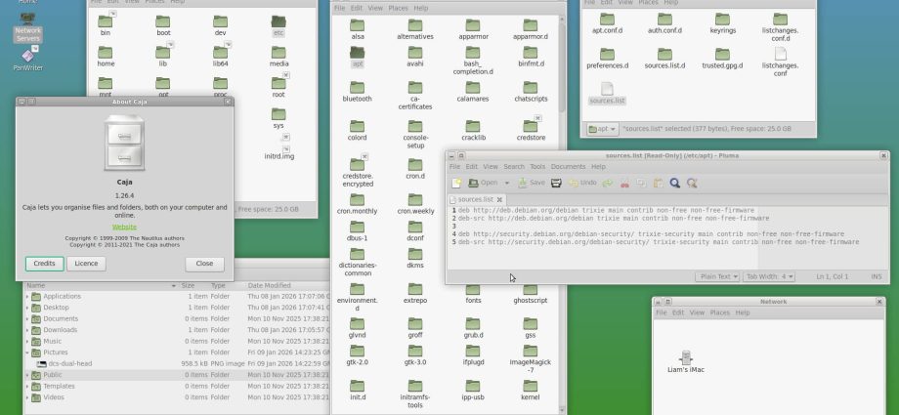The height and width of the screenshot is (415, 899).
Task: Select the bluetooth folder
Action: [358, 92]
